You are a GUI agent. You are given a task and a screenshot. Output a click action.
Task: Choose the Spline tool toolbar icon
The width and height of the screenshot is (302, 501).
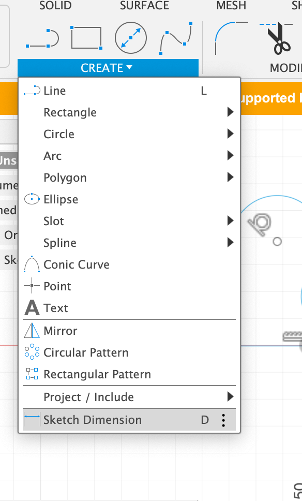[176, 38]
